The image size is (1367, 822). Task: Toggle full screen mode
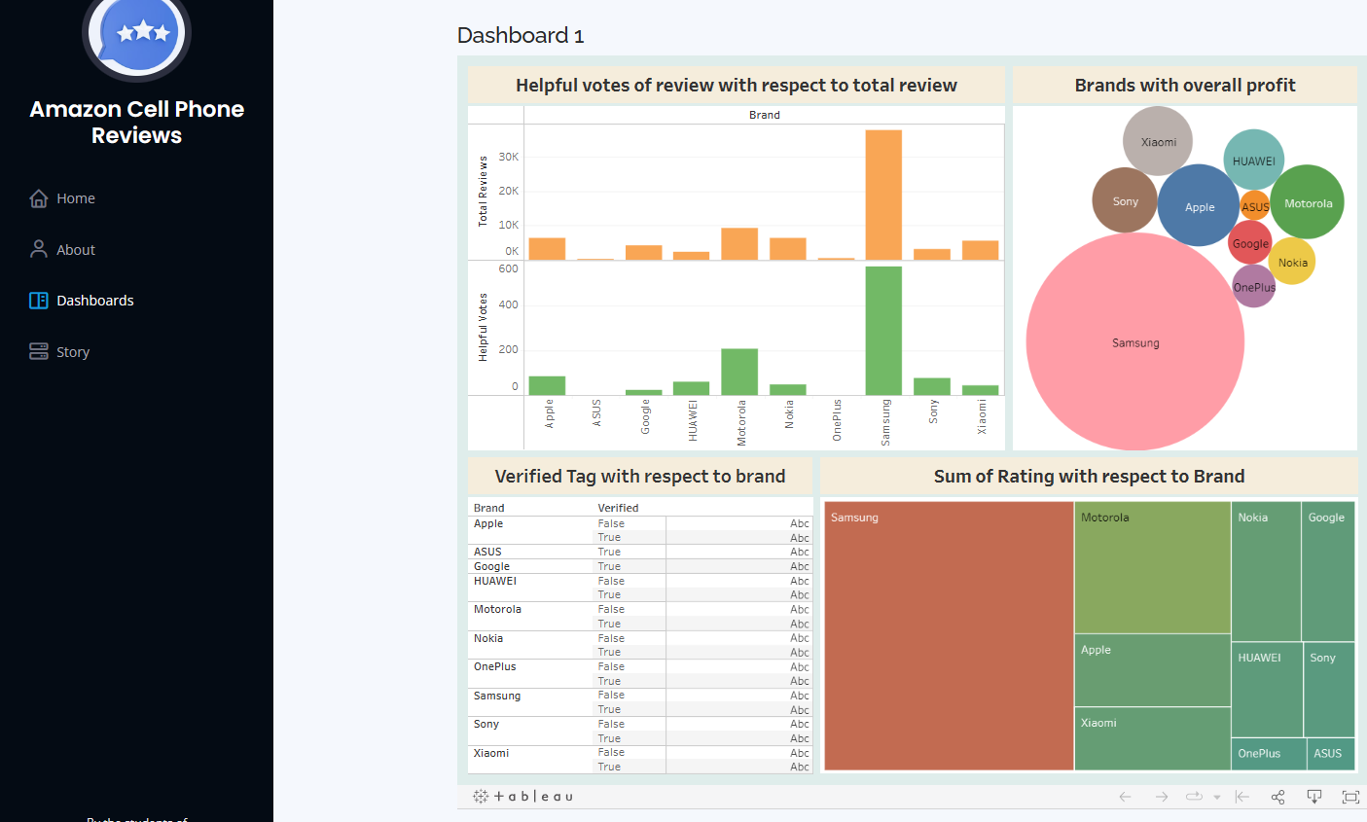(1352, 796)
